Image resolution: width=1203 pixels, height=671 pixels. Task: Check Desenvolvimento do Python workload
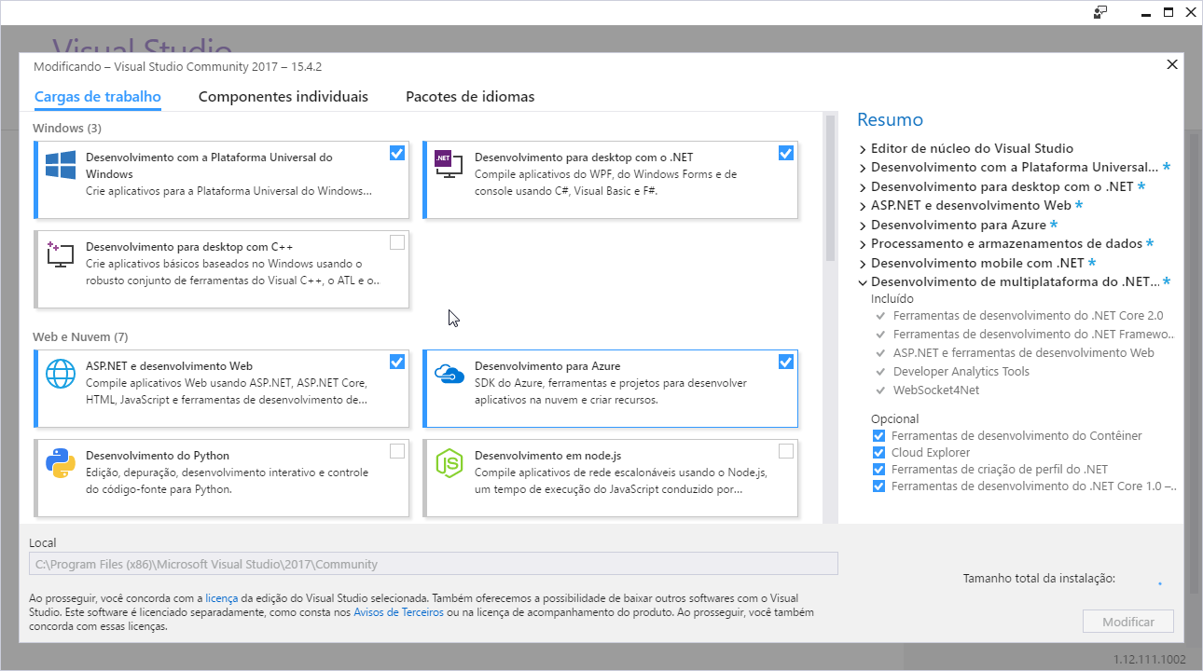(397, 451)
